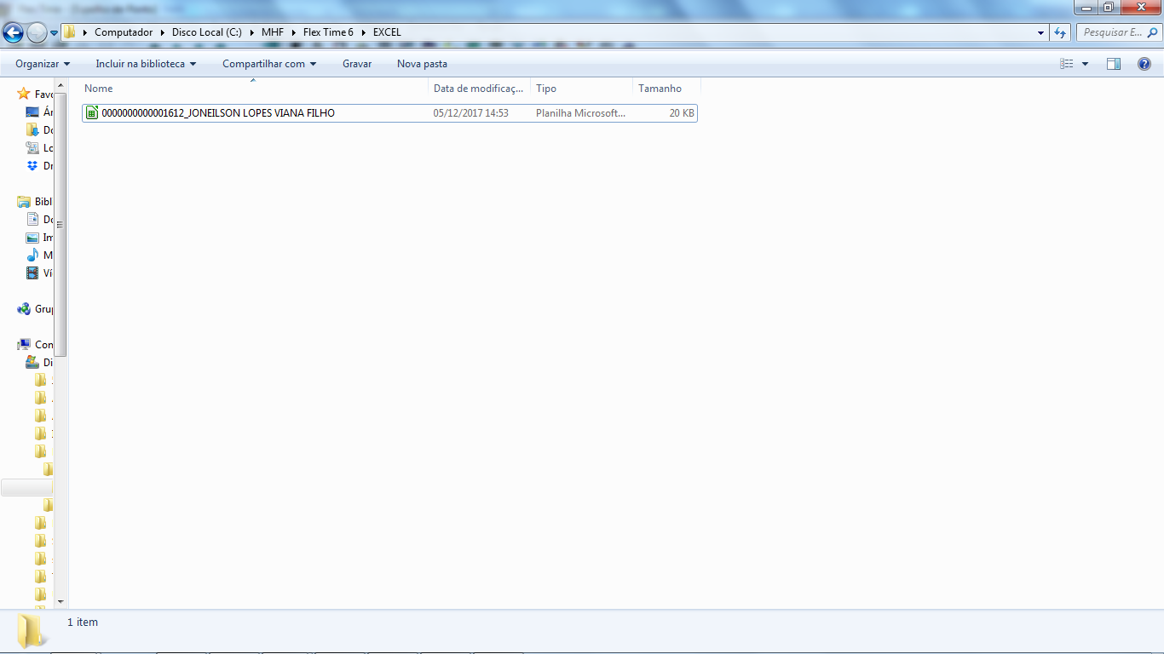This screenshot has width=1164, height=654.
Task: Sort by the Tipo column header
Action: (x=581, y=89)
